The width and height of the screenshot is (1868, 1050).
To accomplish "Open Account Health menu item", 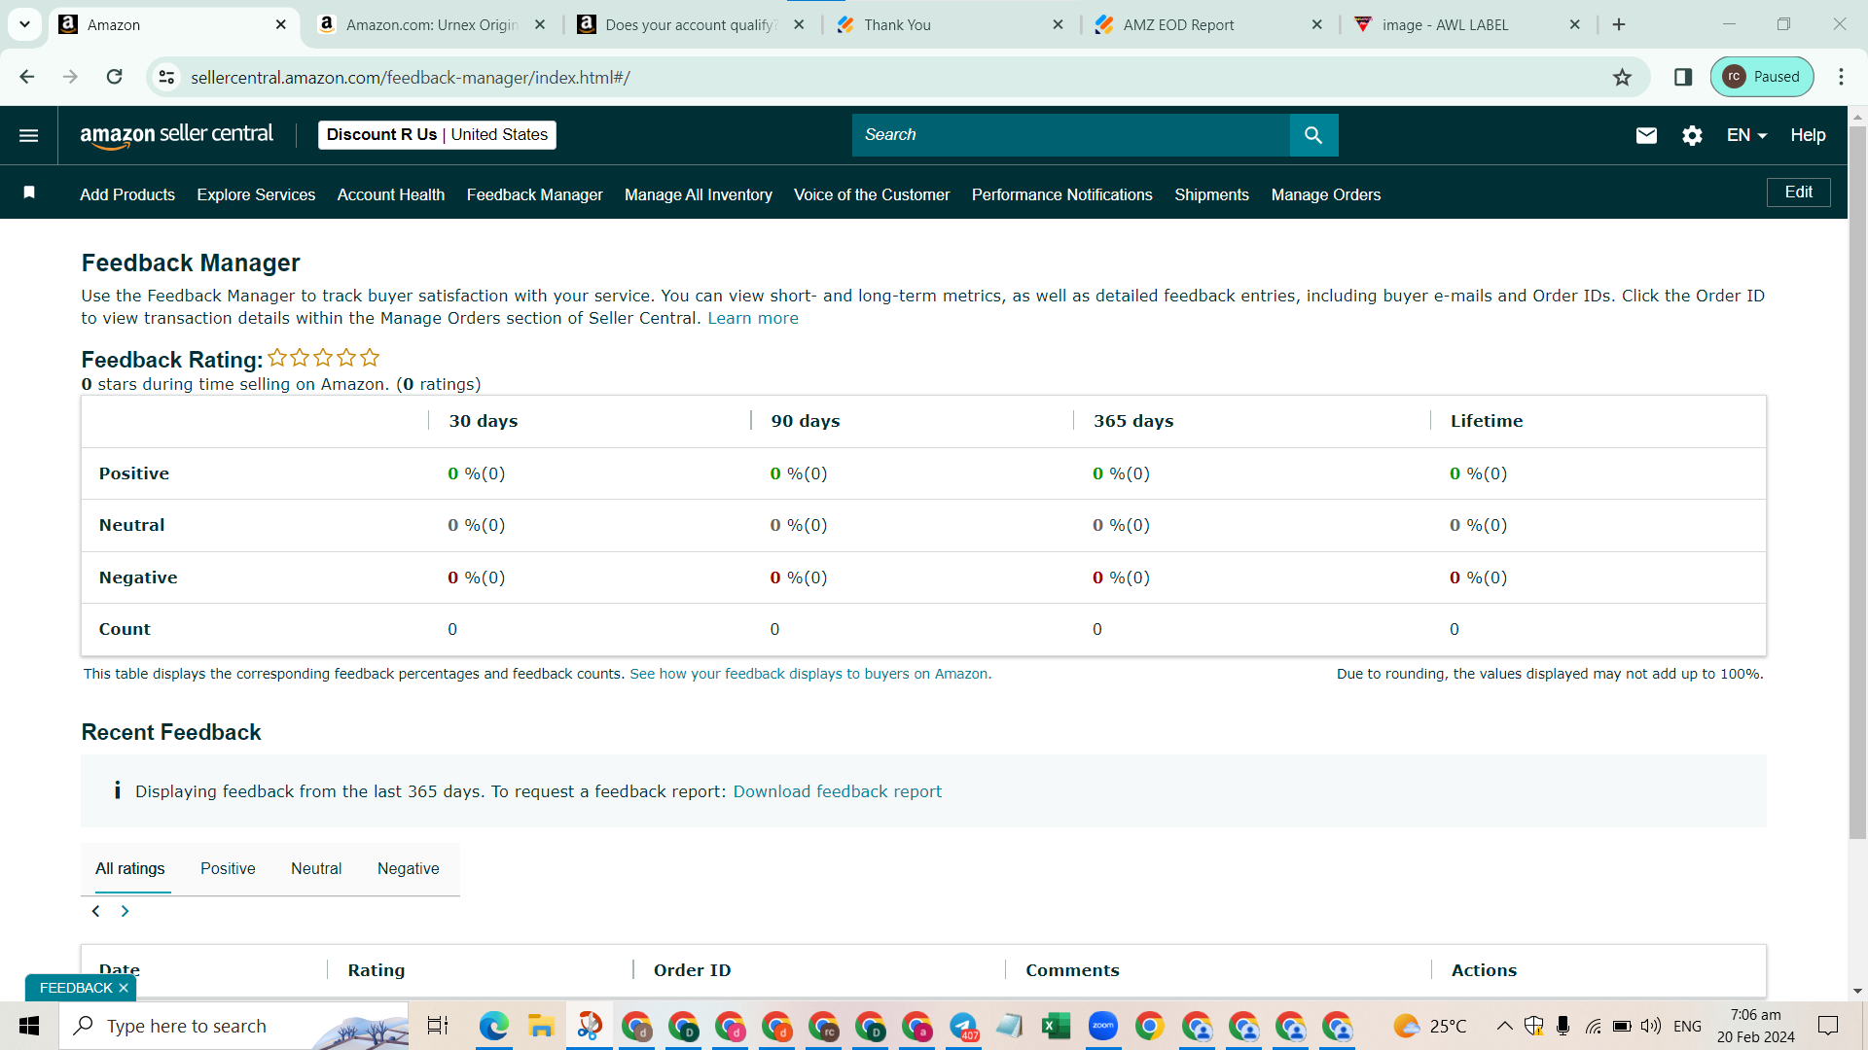I will point(391,194).
